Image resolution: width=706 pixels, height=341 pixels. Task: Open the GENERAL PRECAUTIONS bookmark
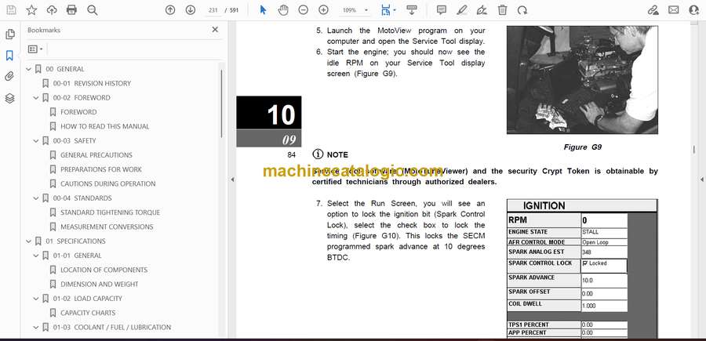click(x=96, y=154)
